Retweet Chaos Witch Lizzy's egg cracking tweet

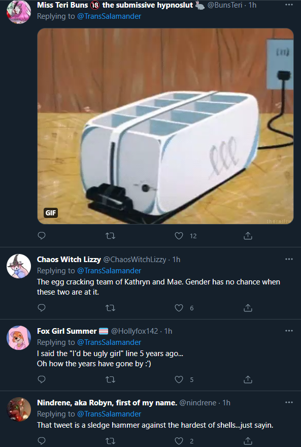tap(110, 308)
